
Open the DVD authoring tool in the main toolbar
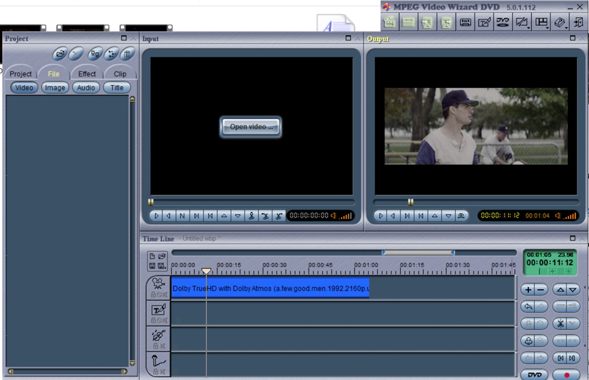(x=503, y=22)
